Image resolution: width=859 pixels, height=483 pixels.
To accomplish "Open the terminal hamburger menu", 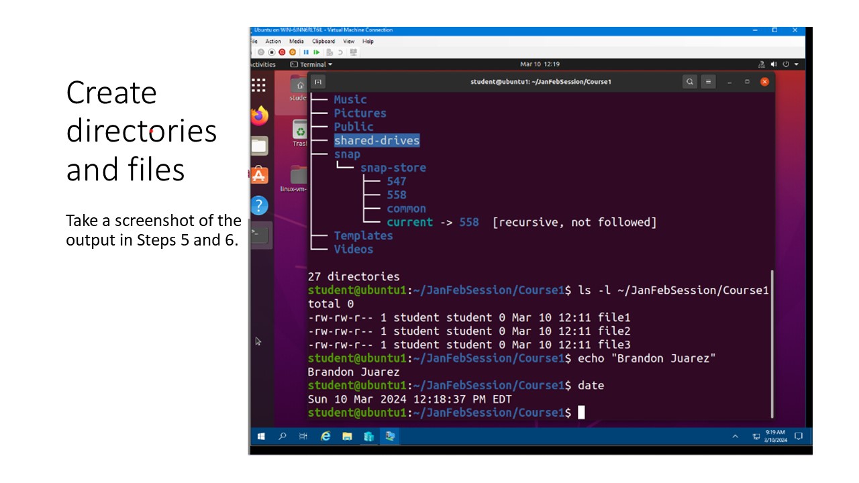I will click(708, 82).
